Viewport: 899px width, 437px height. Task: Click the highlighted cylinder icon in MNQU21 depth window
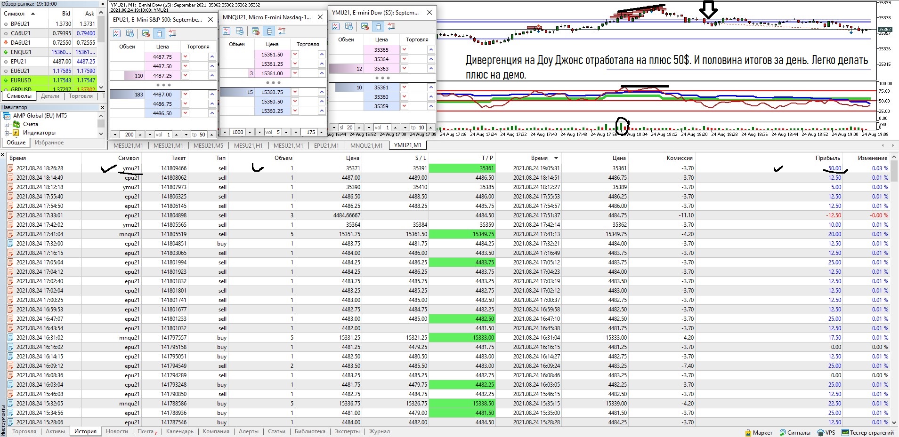pyautogui.click(x=269, y=31)
